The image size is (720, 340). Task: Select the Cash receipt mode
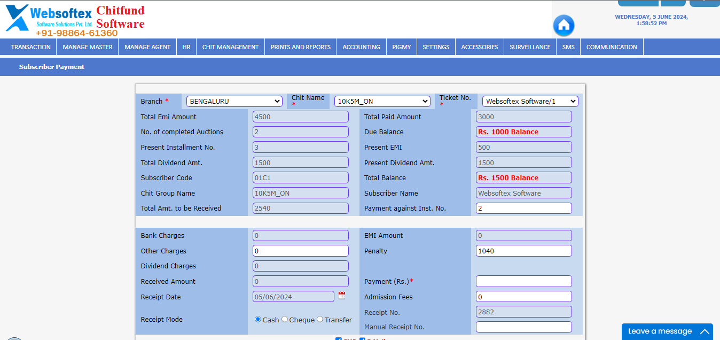257,319
